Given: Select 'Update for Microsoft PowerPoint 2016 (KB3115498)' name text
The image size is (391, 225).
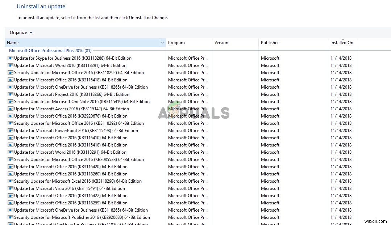Looking at the screenshot, I should click(x=76, y=131).
